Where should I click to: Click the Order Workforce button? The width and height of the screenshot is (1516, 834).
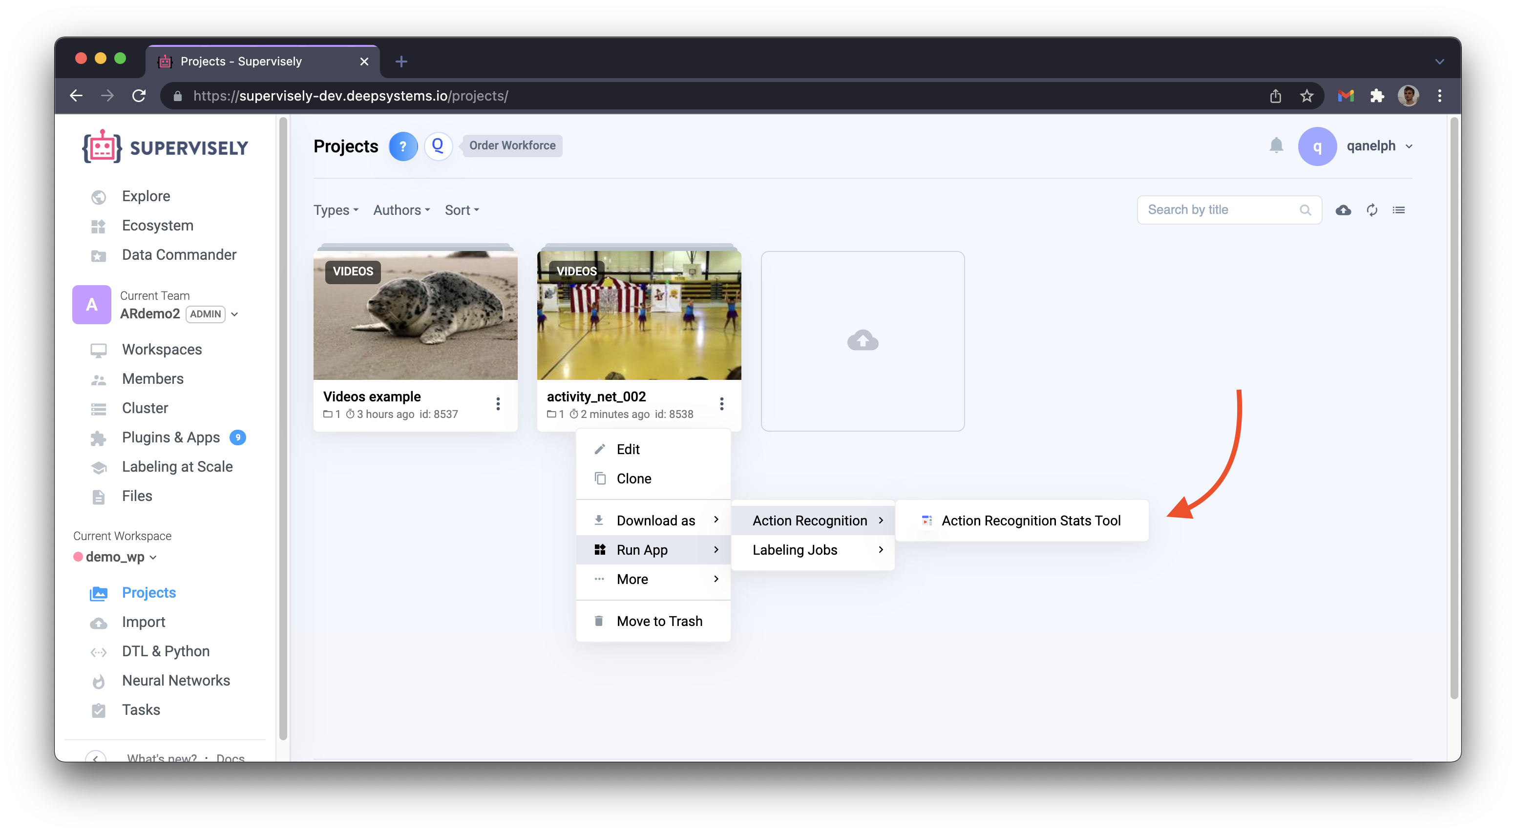click(x=512, y=146)
